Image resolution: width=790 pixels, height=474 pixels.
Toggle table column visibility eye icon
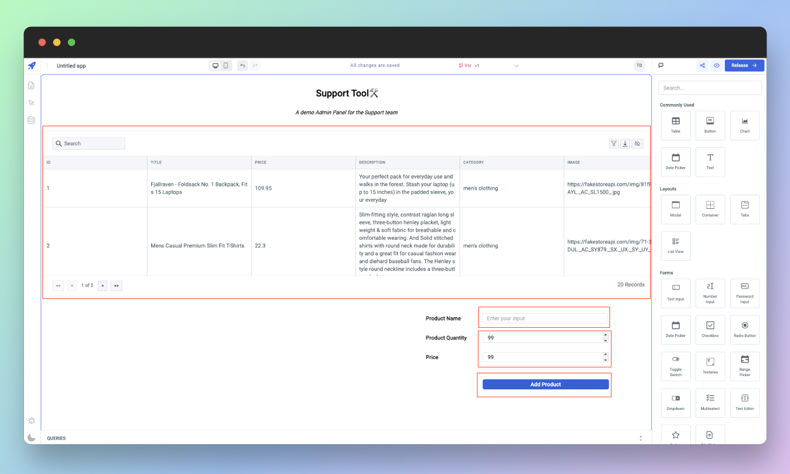(x=637, y=144)
